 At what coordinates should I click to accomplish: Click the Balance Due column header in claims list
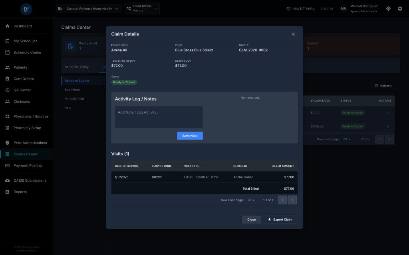tap(320, 101)
